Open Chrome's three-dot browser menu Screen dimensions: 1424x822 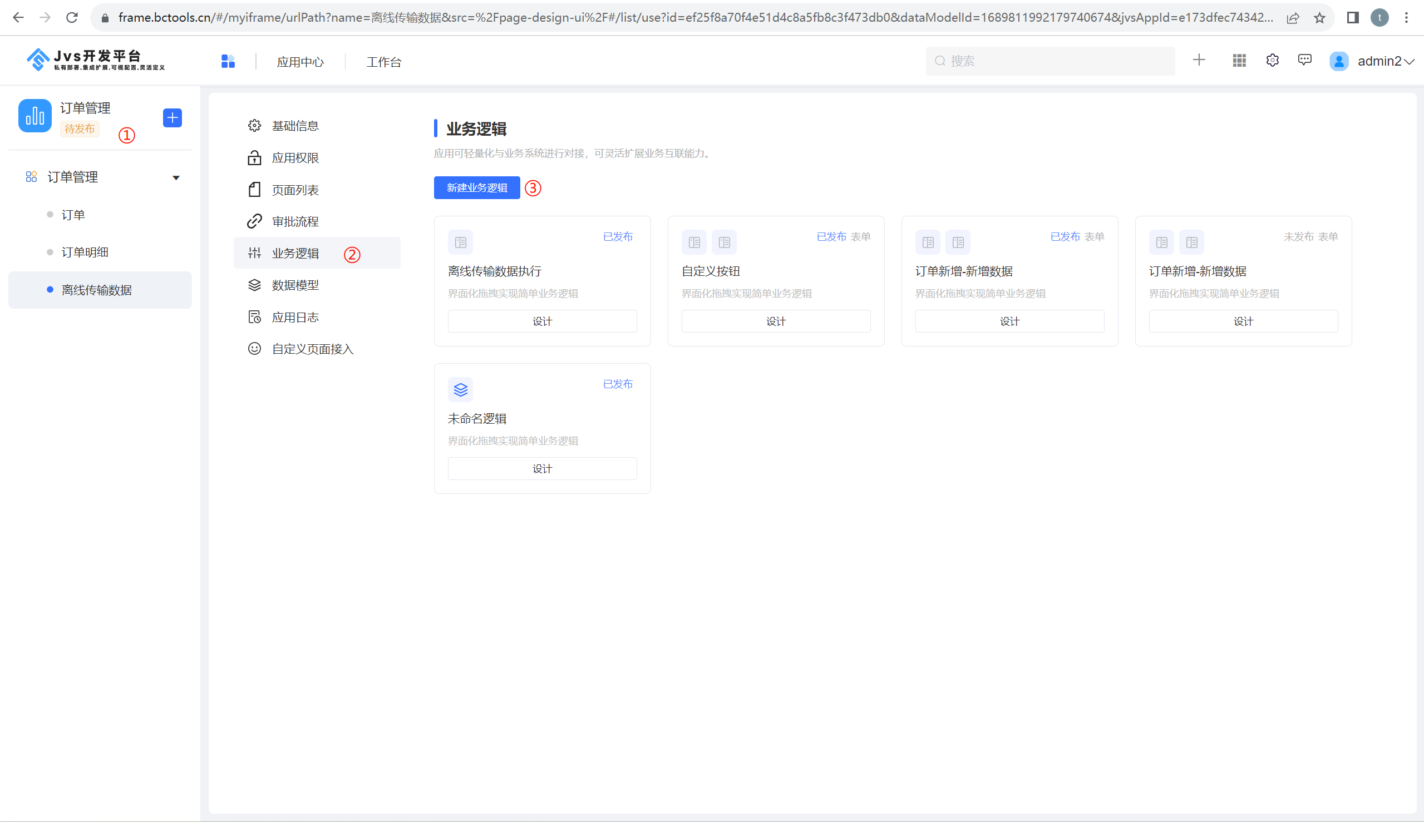pos(1407,17)
